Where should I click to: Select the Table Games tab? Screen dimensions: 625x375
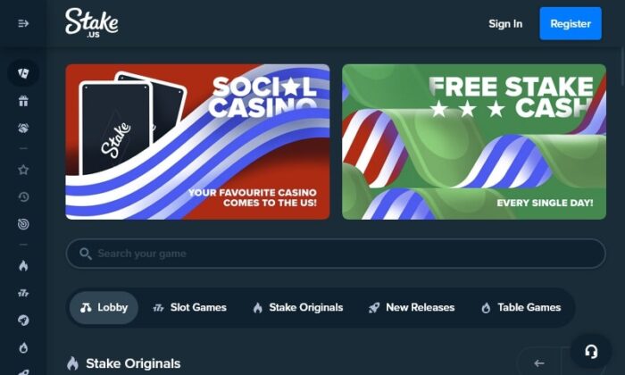521,308
